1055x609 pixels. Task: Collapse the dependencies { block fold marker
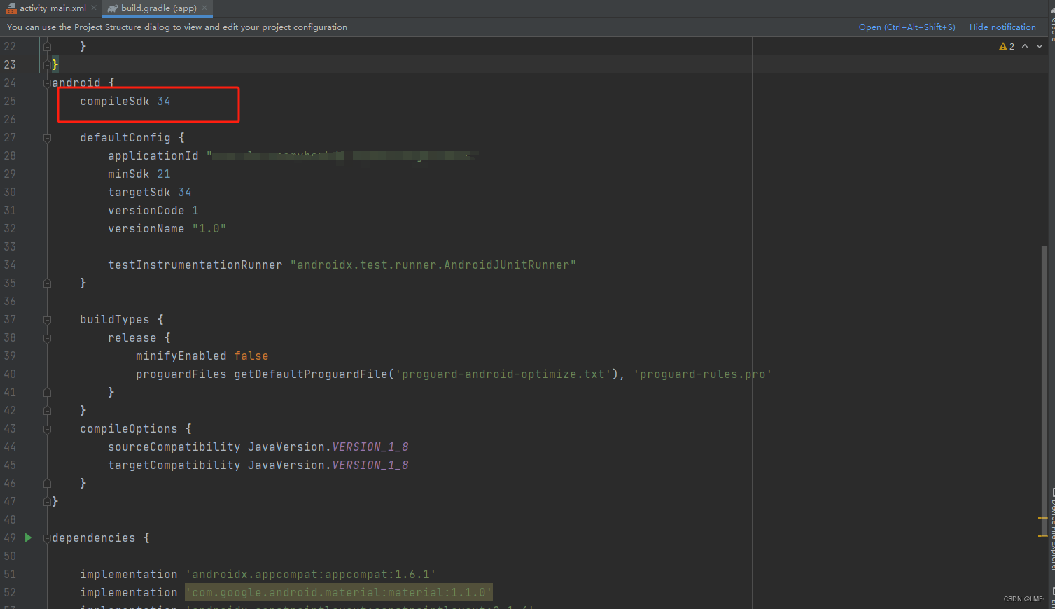point(47,538)
